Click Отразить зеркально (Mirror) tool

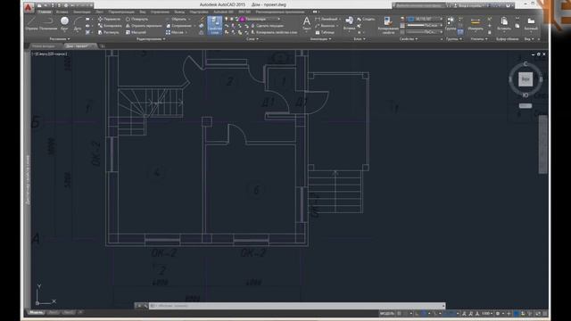click(x=144, y=26)
